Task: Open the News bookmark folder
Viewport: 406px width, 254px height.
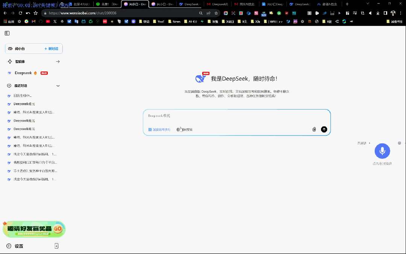Action: pos(174,21)
